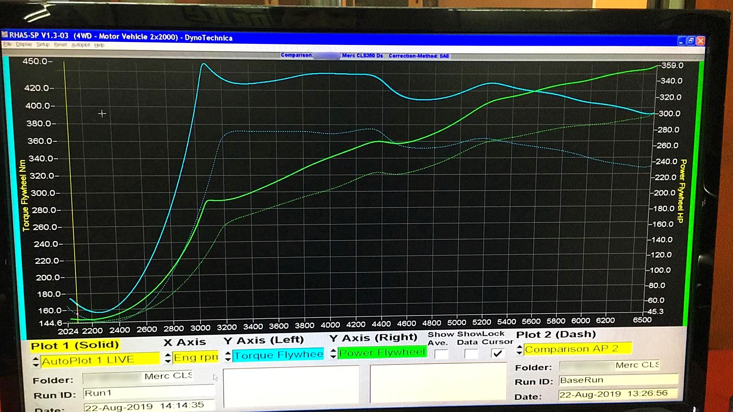Click the Comparison header label above graph

click(296, 55)
